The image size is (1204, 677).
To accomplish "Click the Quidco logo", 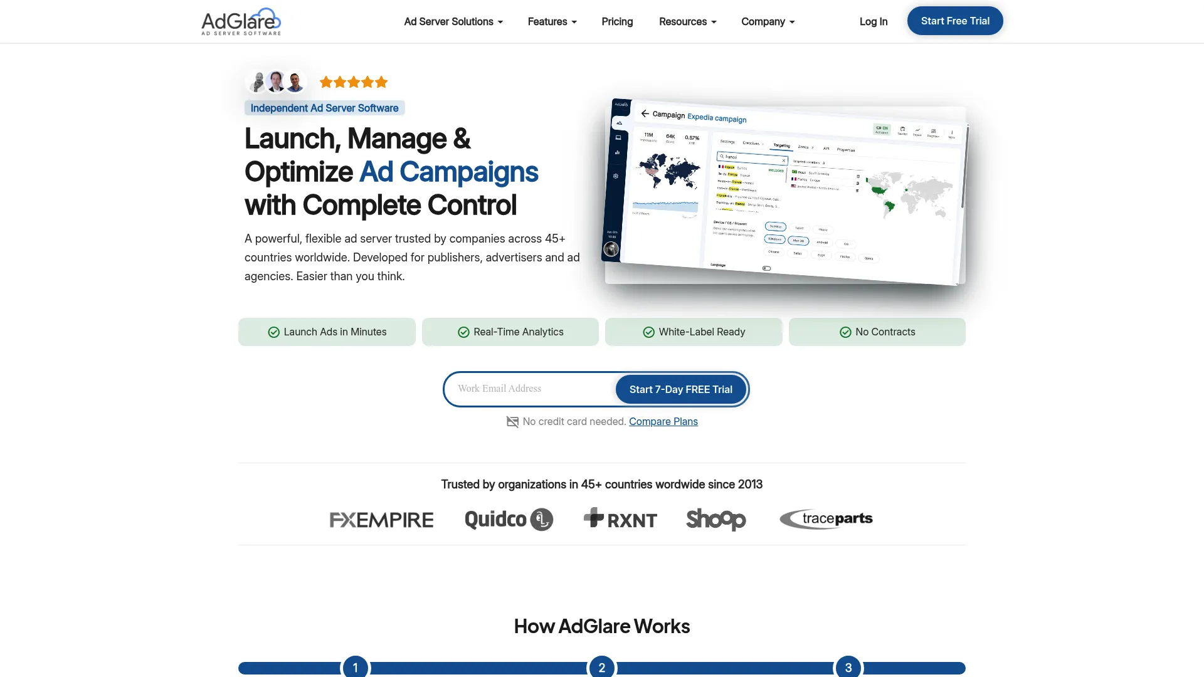I will click(509, 519).
